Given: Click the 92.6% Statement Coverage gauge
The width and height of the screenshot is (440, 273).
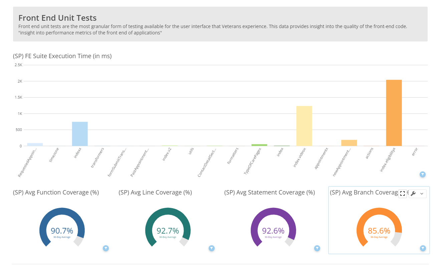Looking at the screenshot, I should coord(273,230).
